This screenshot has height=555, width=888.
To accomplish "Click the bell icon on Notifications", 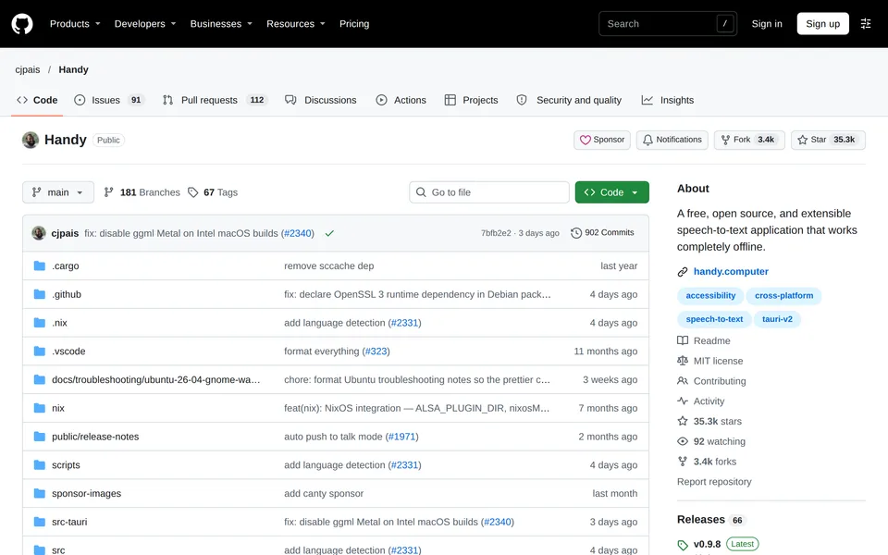I will pyautogui.click(x=647, y=140).
